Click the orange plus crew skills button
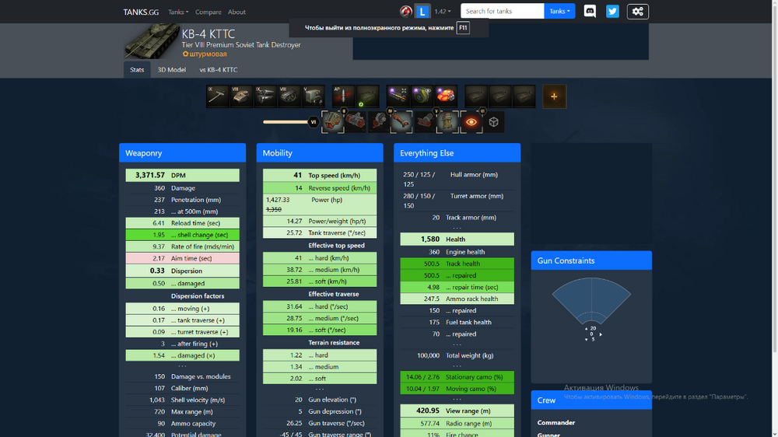Screen dimensions: 778x437 (x=554, y=96)
